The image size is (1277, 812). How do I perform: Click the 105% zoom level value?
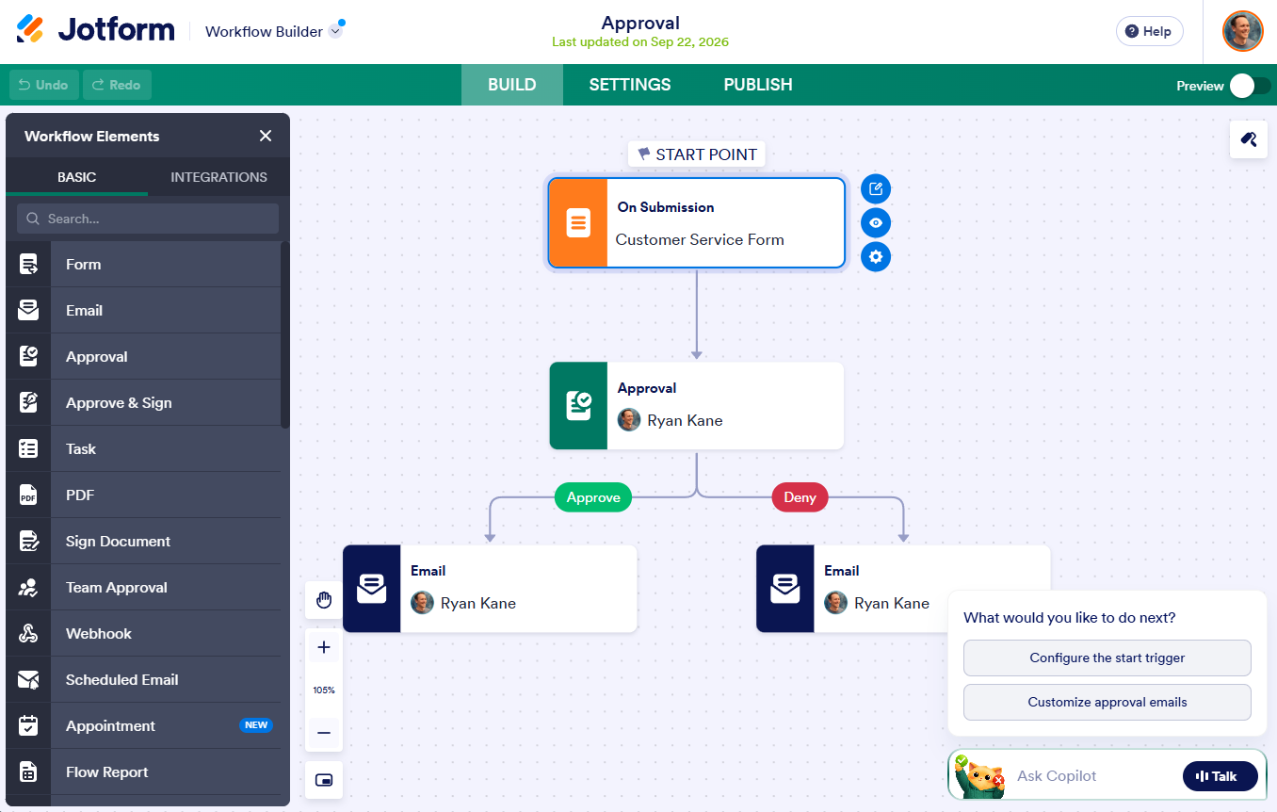pos(324,690)
